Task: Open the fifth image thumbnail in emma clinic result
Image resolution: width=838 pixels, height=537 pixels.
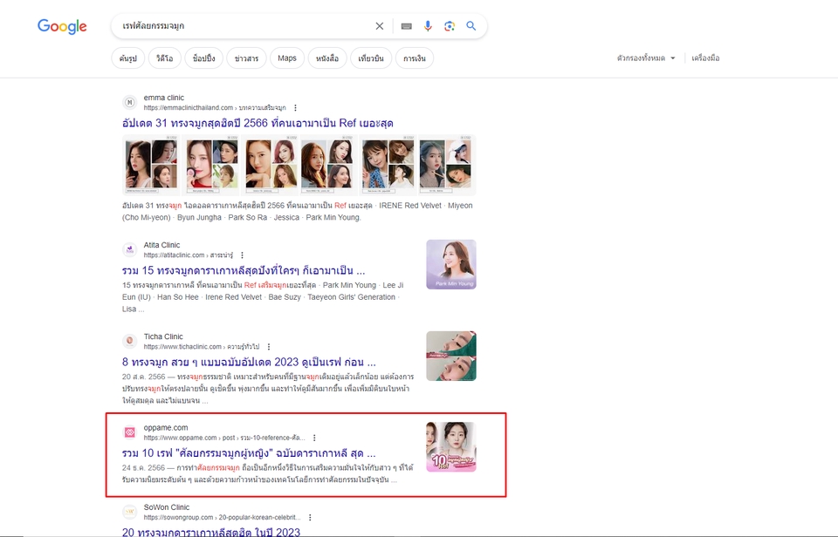Action: (388, 165)
